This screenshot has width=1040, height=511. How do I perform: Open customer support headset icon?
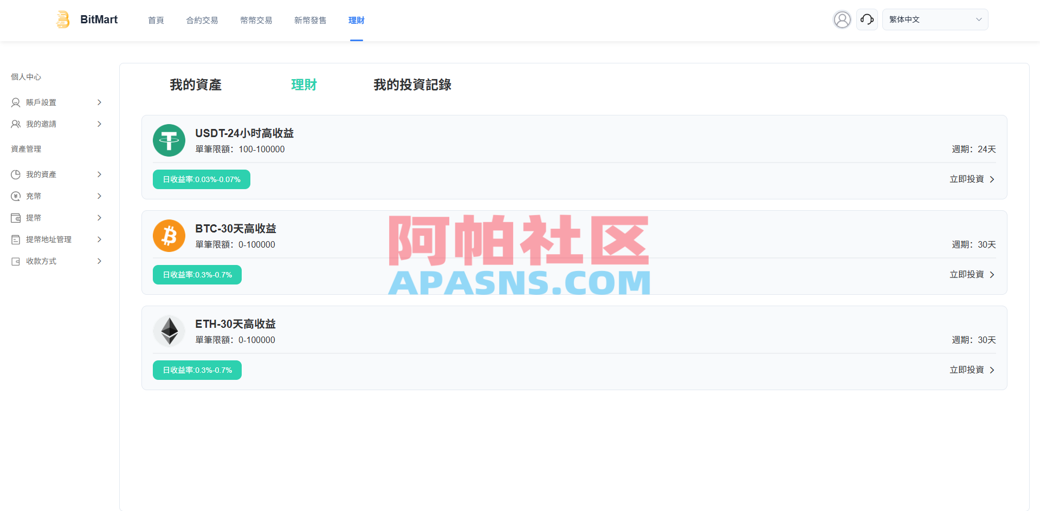point(867,20)
